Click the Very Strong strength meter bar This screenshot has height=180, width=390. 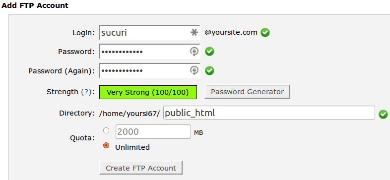[x=148, y=92]
